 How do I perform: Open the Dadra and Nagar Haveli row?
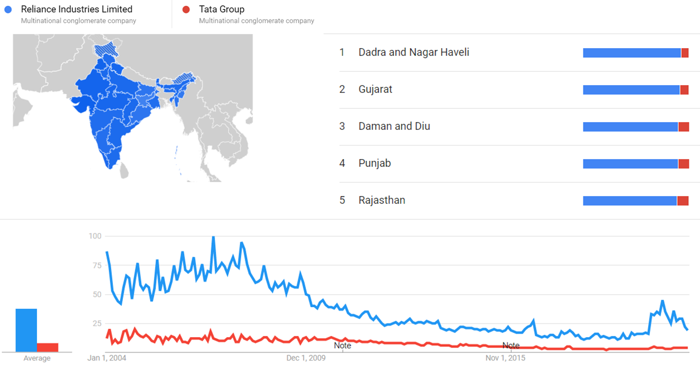pos(519,53)
